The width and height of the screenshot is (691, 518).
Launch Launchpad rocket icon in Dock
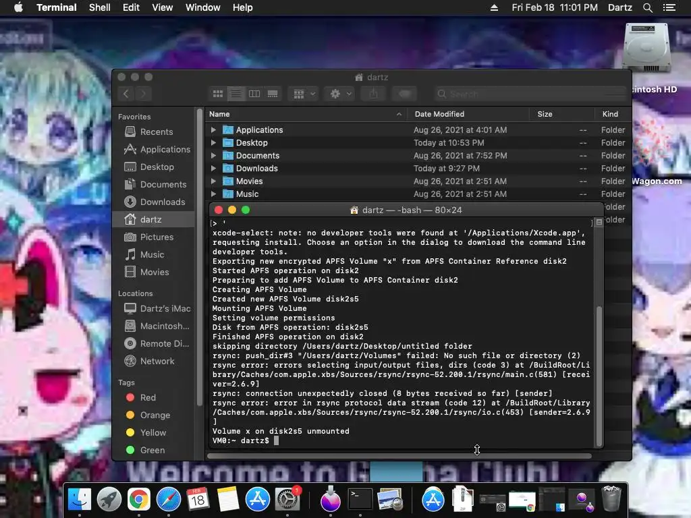109,500
